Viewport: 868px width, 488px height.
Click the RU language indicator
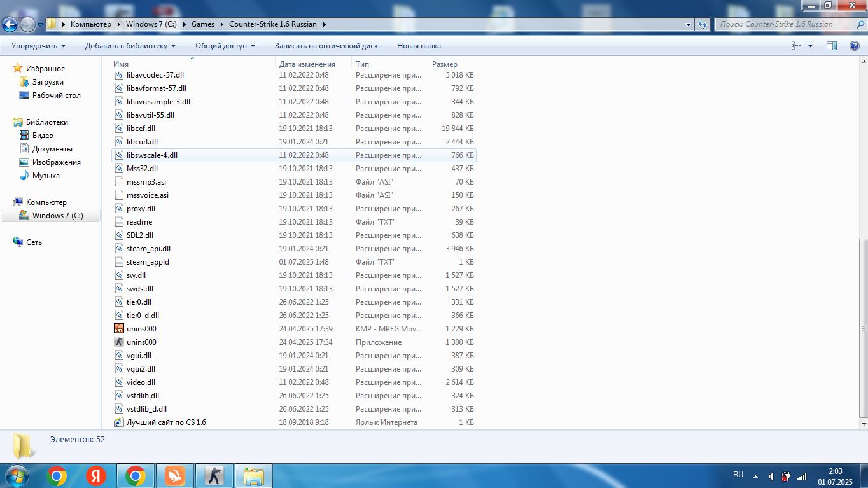[738, 475]
